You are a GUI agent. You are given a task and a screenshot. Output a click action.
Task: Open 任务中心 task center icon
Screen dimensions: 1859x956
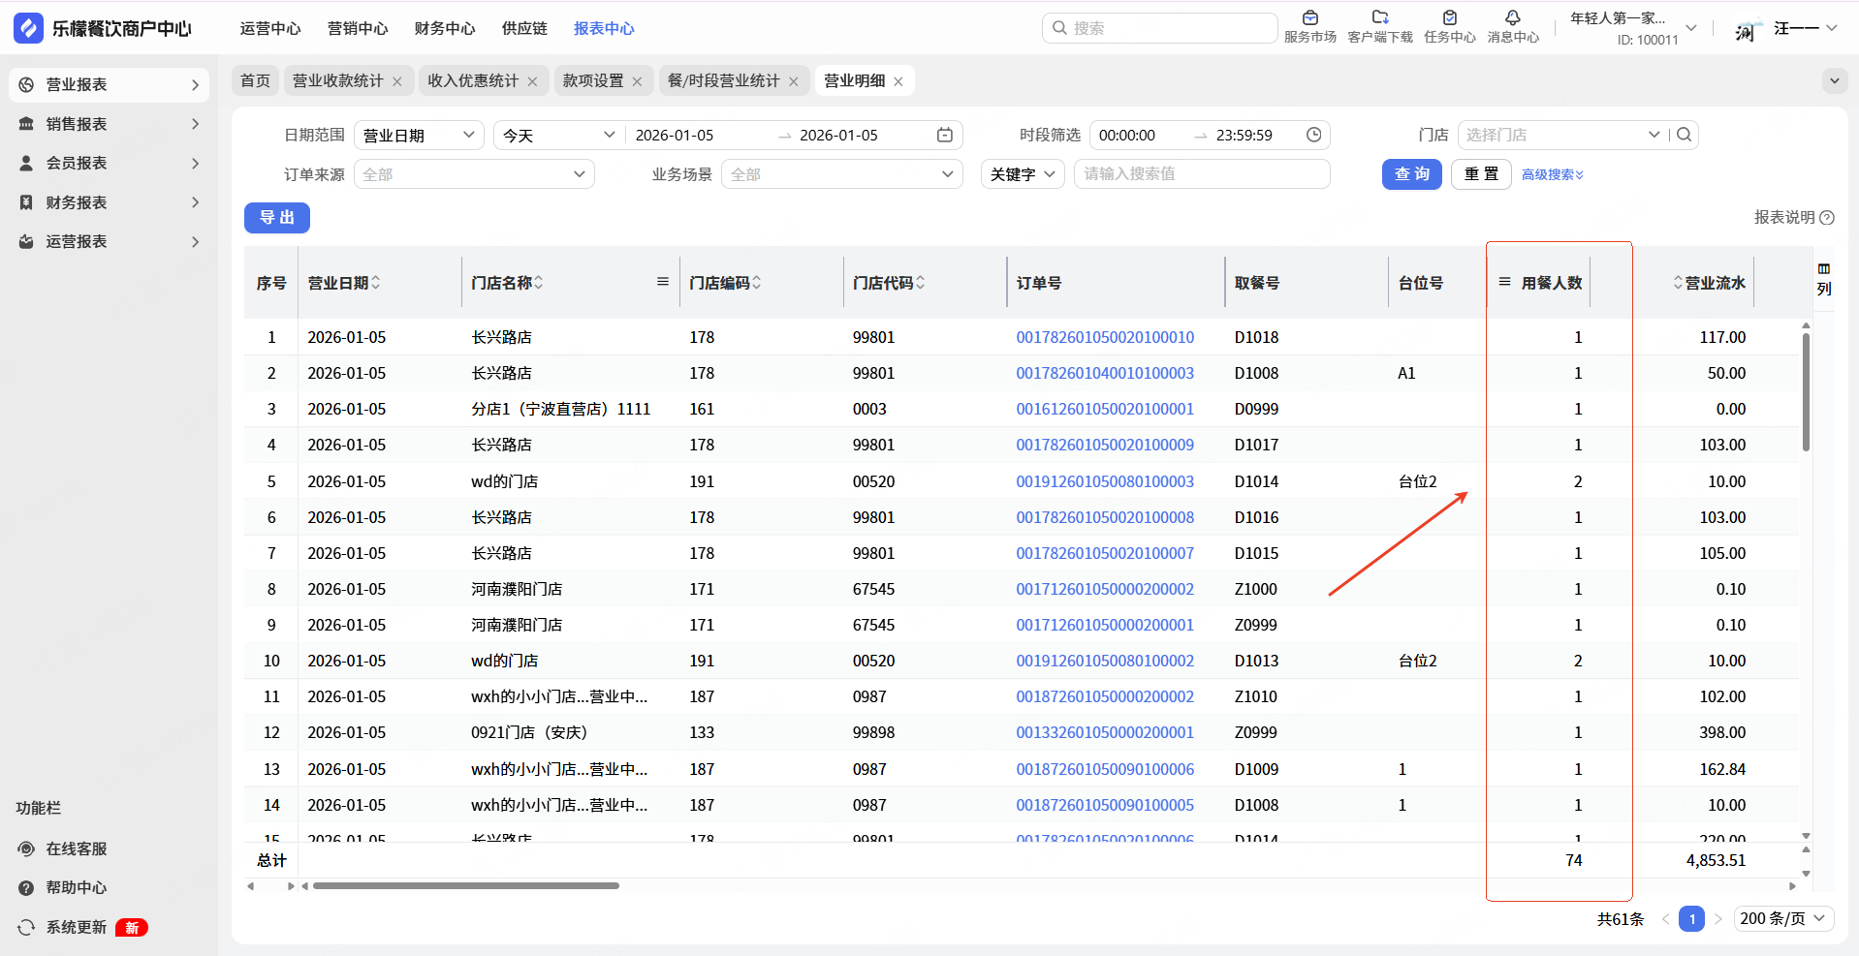coord(1449,18)
